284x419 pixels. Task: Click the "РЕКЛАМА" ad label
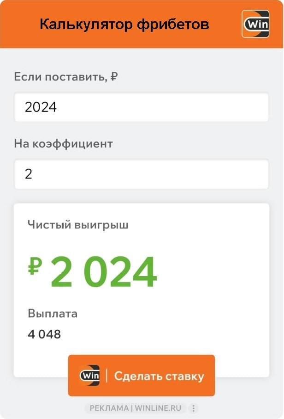point(109,408)
